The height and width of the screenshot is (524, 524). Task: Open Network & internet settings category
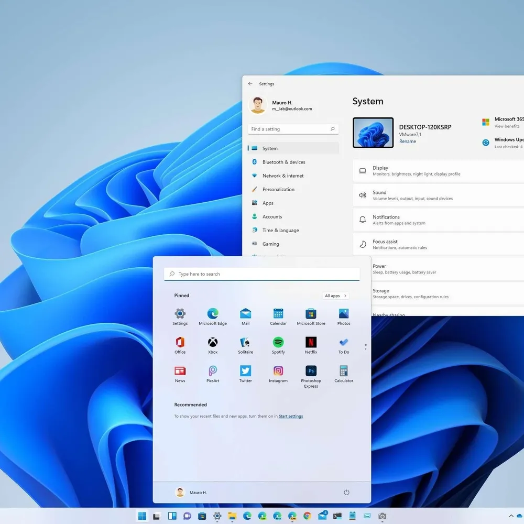pos(293,176)
